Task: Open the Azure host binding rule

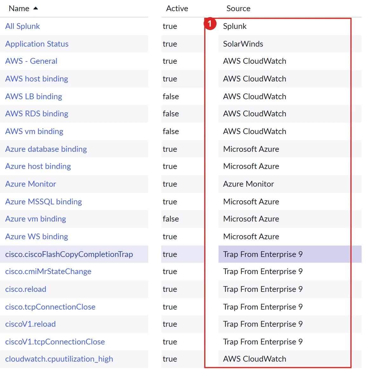Action: tap(38, 166)
